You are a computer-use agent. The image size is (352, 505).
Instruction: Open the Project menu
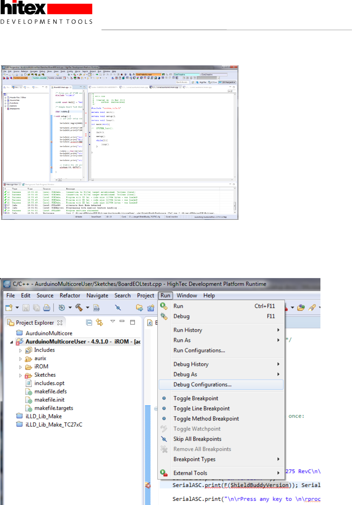click(145, 295)
